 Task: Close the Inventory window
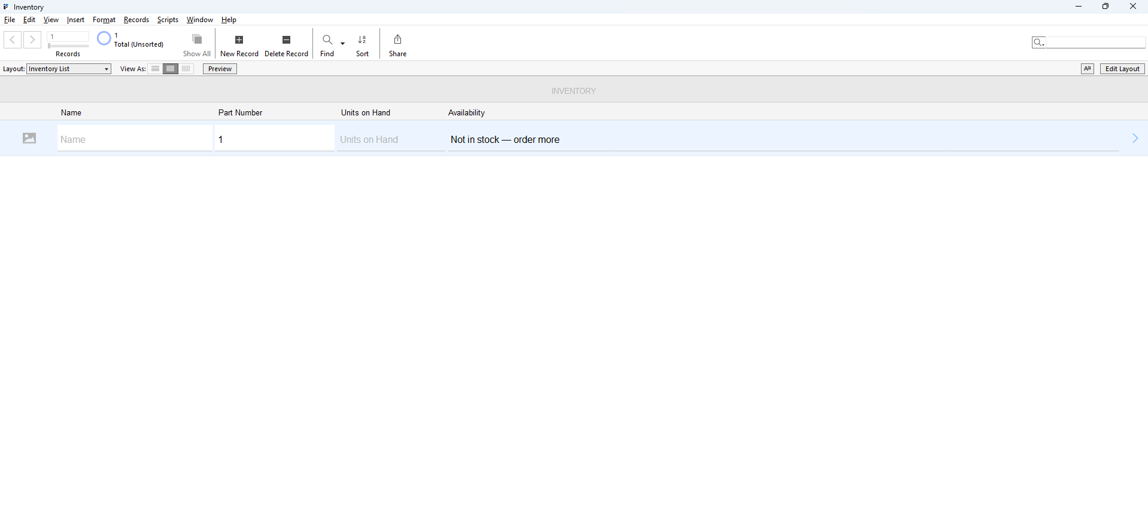tap(1133, 7)
